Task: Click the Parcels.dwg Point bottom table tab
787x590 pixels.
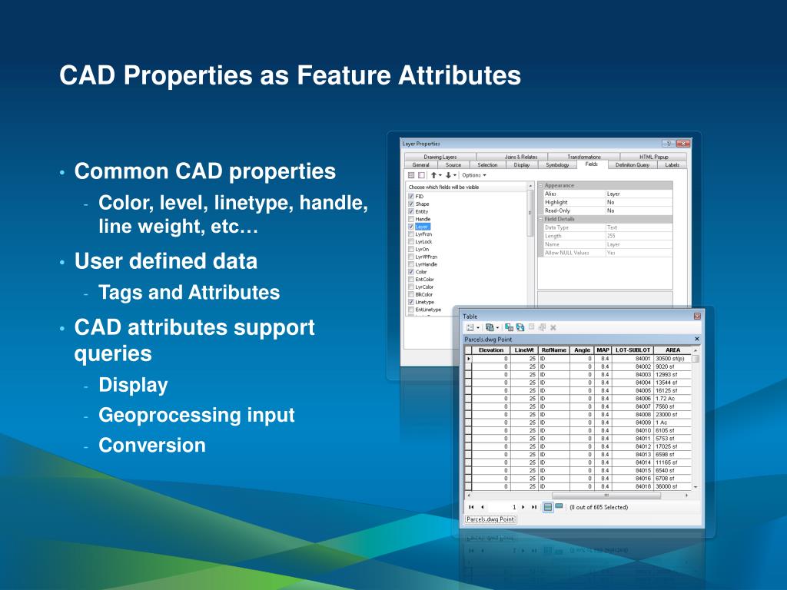Action: click(490, 519)
